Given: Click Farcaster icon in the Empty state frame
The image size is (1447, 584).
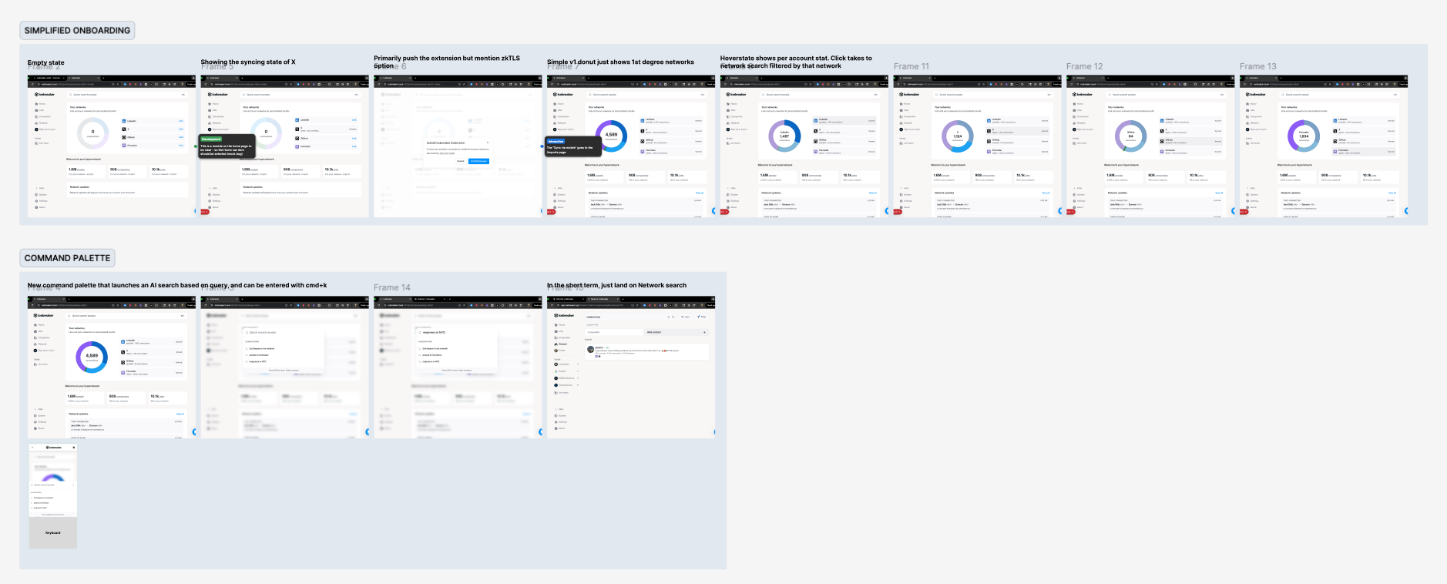Looking at the screenshot, I should coord(123,145).
